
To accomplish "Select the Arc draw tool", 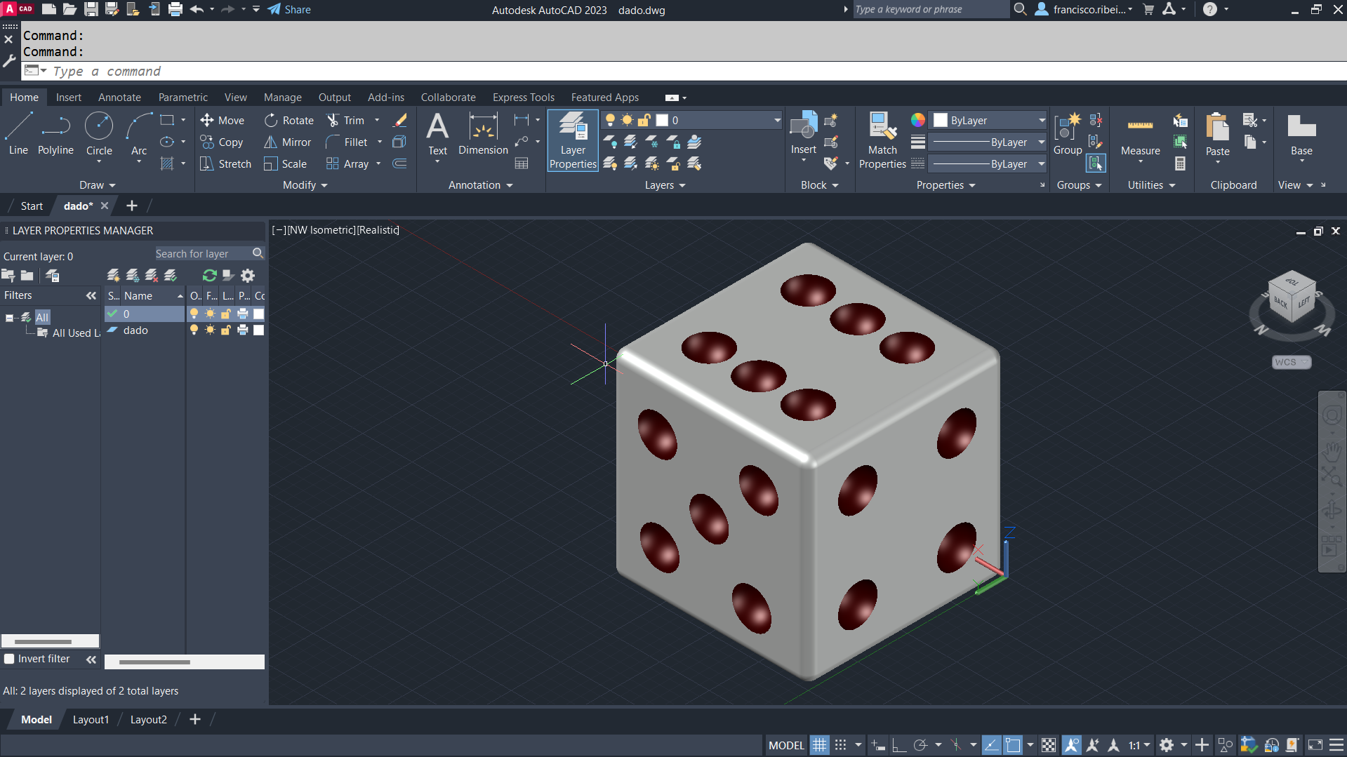I will (x=139, y=134).
